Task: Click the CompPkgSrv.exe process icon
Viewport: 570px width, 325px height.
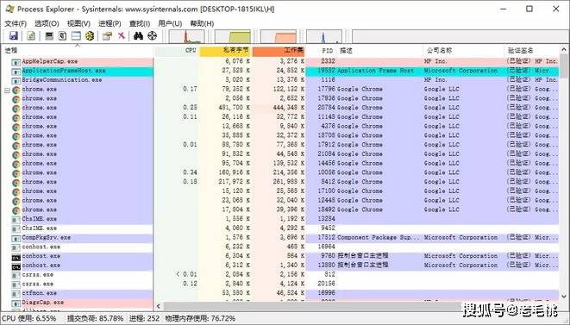Action: pyautogui.click(x=16, y=239)
